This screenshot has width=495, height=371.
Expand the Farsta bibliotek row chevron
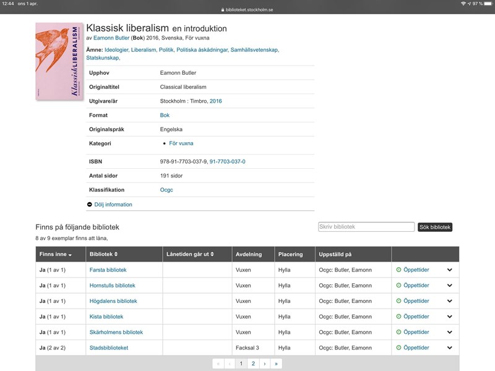pos(450,270)
